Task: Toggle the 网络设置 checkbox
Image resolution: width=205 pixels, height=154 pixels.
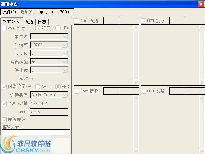Action: click(4, 87)
